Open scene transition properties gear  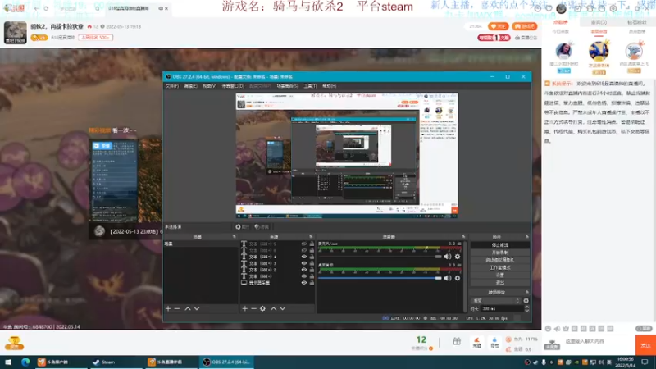pyautogui.click(x=526, y=301)
